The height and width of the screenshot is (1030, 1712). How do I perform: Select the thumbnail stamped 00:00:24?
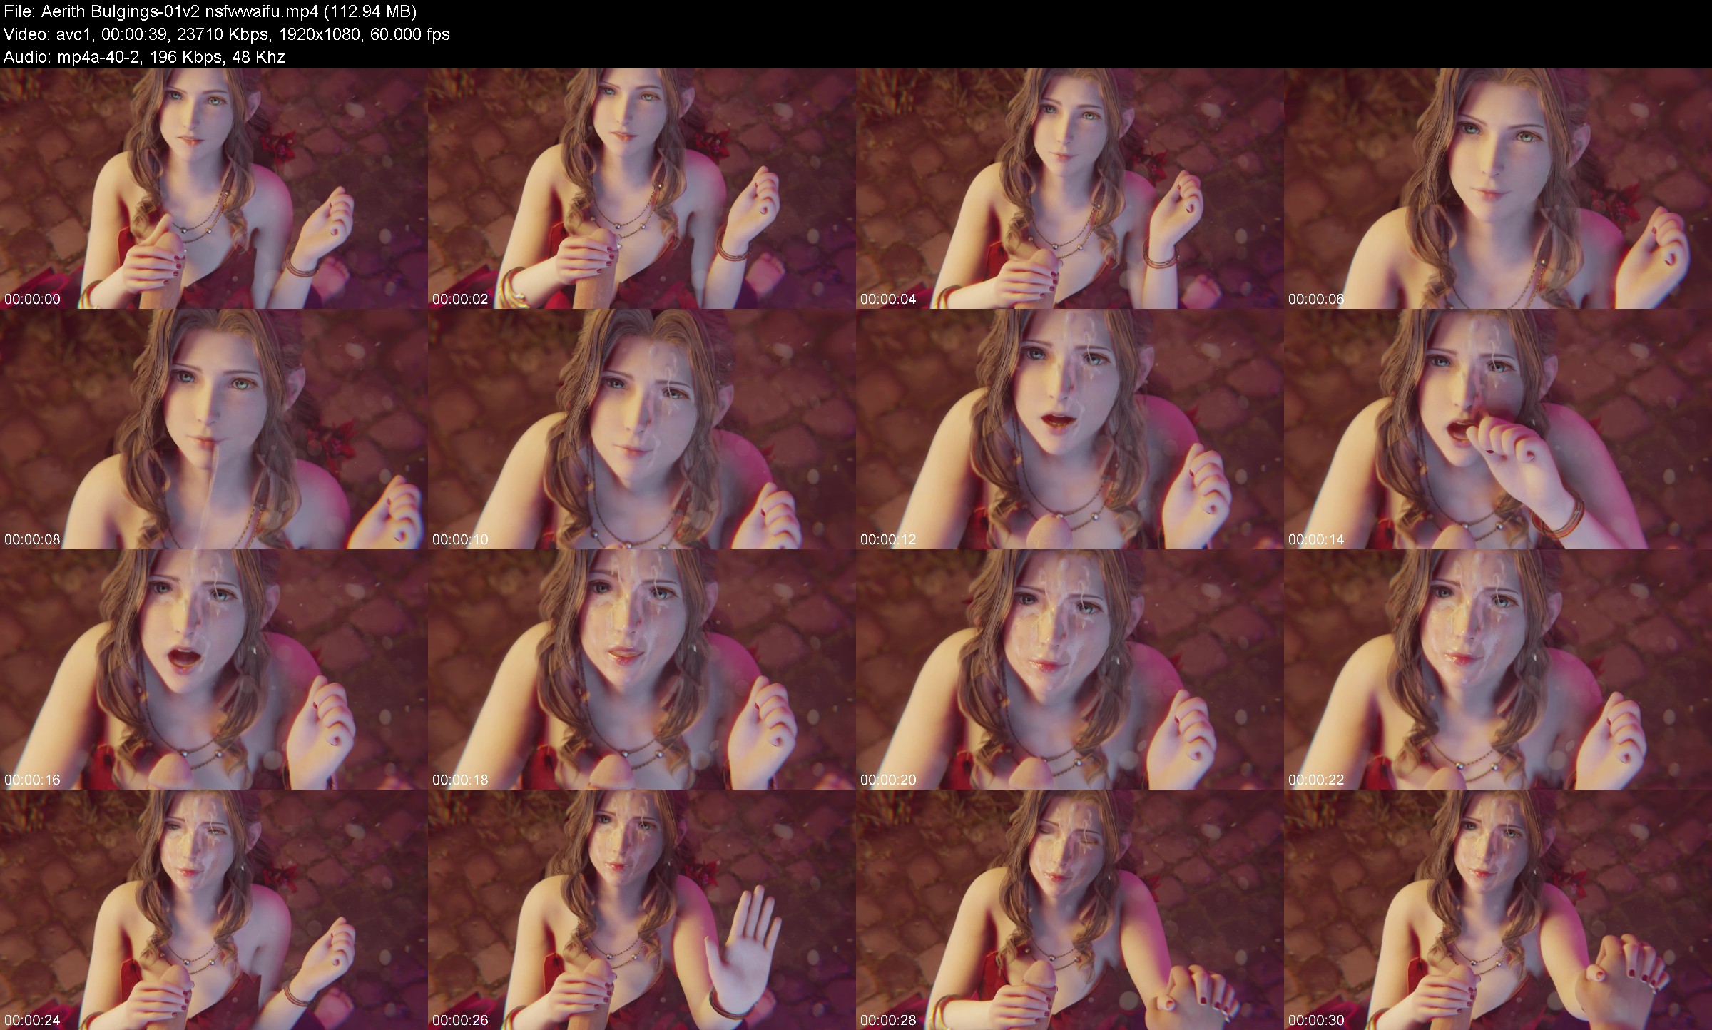pyautogui.click(x=214, y=909)
